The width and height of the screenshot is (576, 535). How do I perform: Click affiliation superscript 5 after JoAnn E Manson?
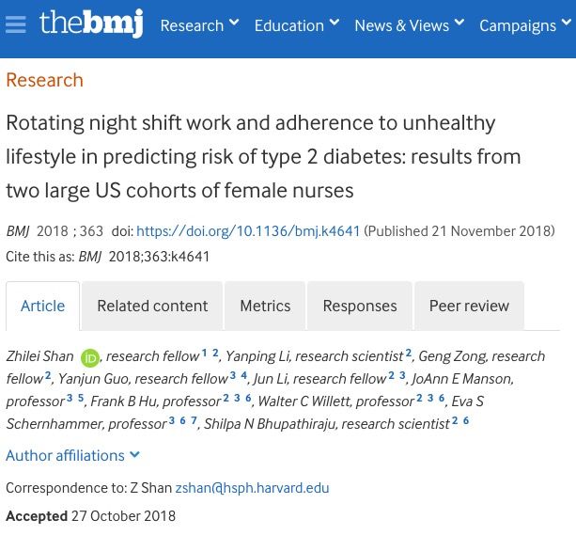(x=81, y=398)
